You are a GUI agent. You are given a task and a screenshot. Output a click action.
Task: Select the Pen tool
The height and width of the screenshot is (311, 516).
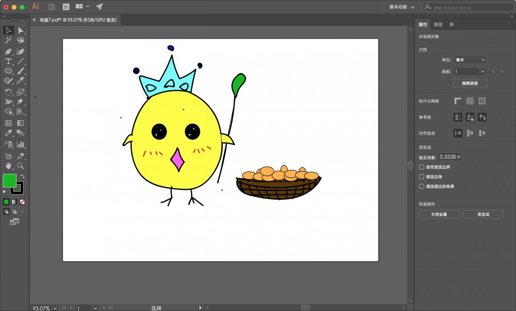pyautogui.click(x=8, y=51)
